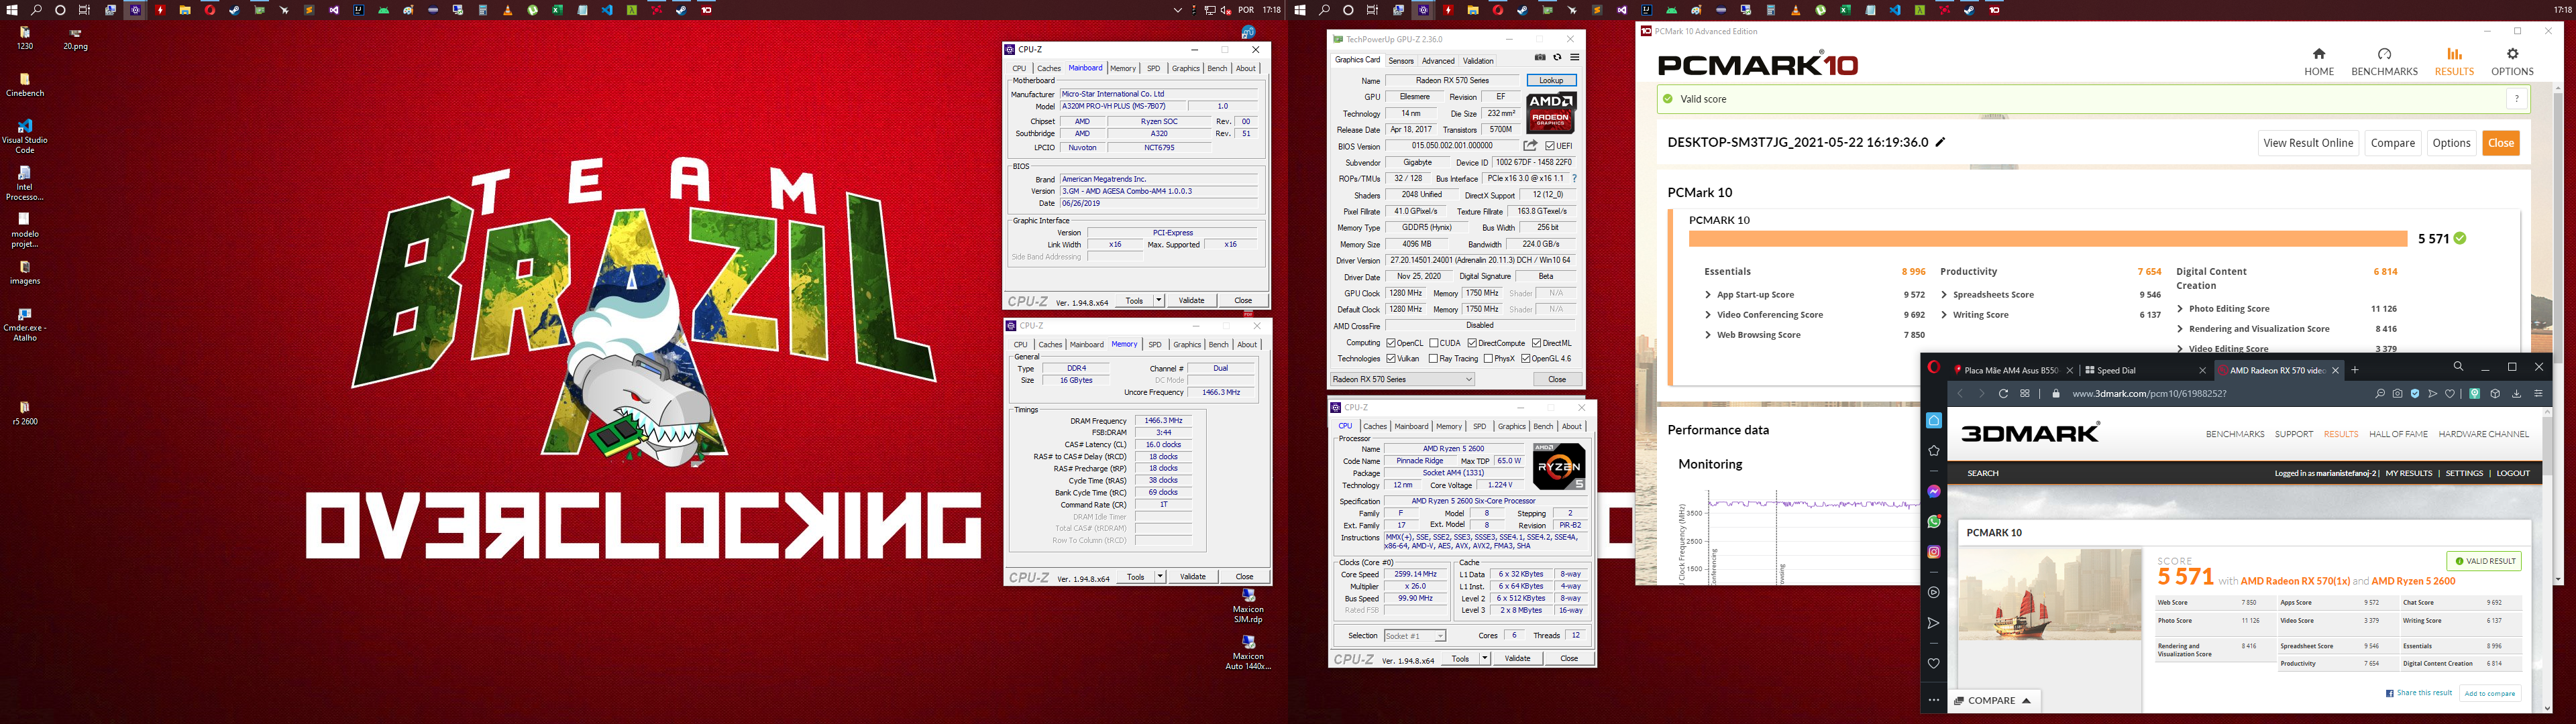Open the GPU-Z hamburger menu
2576x724 pixels.
[x=1574, y=58]
